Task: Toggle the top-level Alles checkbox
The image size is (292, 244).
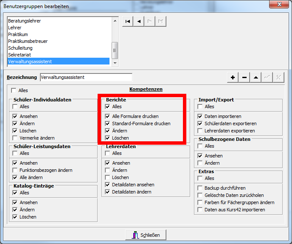Action: [x=14, y=90]
